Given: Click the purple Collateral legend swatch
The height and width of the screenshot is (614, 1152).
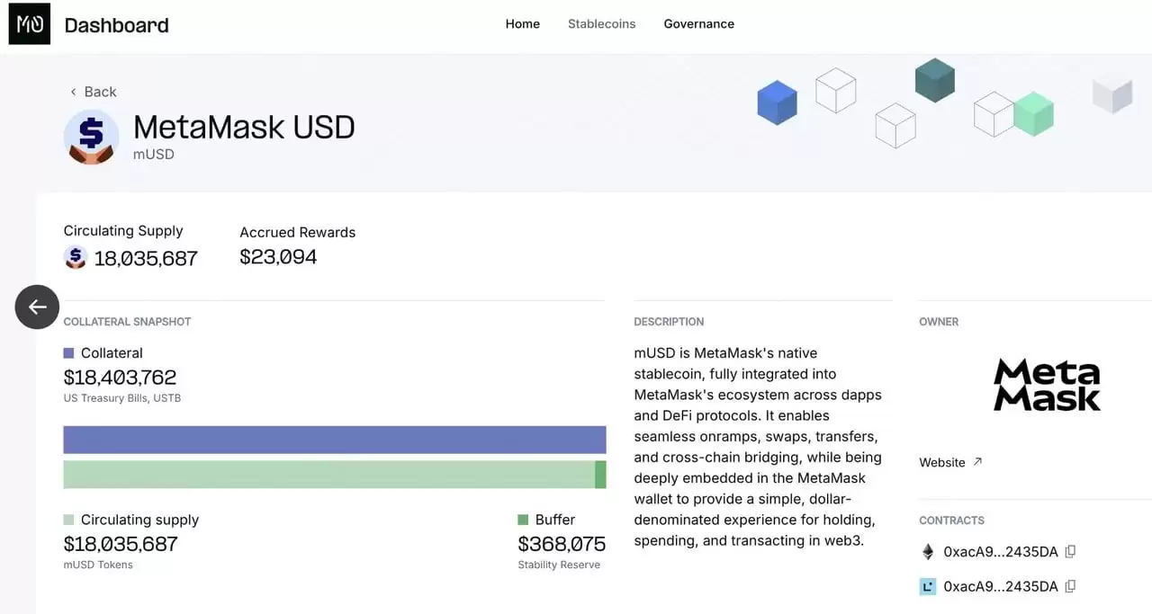Looking at the screenshot, I should point(67,352).
